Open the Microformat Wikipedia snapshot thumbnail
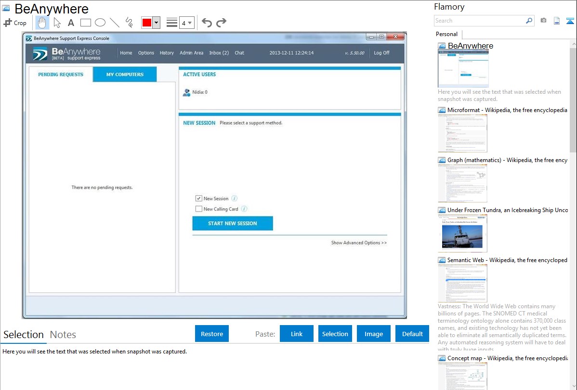Viewport: 577px width, 390px height. coord(462,133)
